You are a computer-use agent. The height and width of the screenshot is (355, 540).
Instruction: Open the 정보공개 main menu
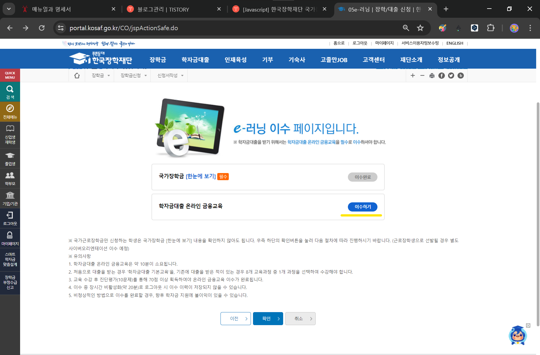coord(449,59)
